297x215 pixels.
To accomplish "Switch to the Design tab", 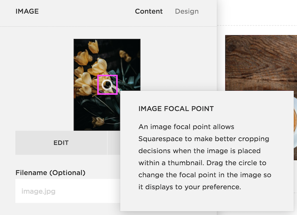I will [187, 11].
